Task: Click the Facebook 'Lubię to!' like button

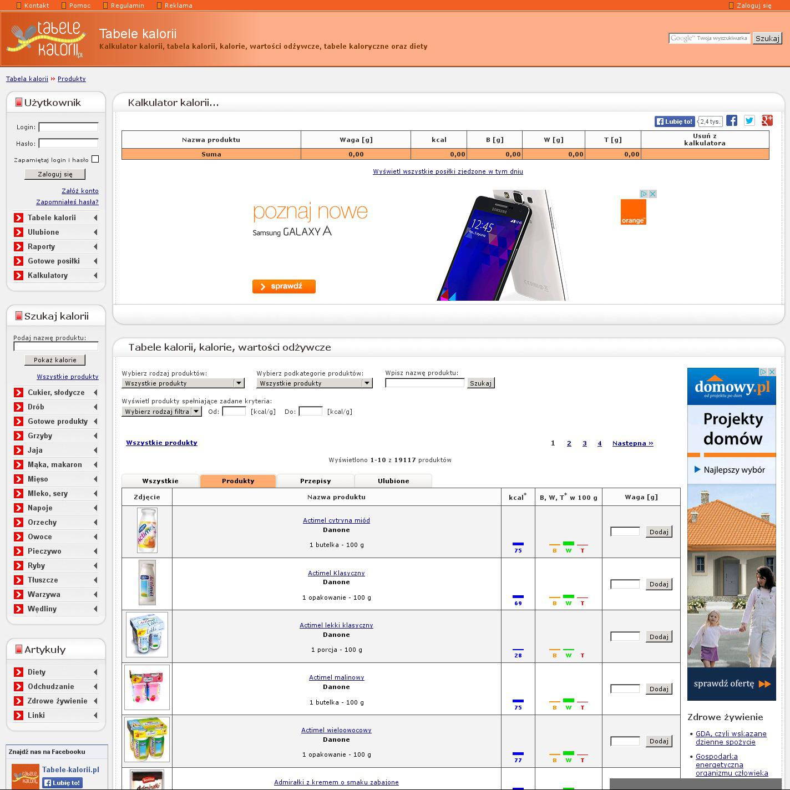Action: (674, 121)
